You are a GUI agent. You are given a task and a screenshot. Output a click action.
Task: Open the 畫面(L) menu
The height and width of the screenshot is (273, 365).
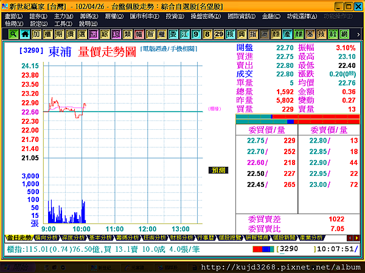point(14,16)
